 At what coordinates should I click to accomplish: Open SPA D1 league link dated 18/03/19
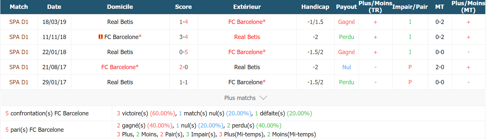click(19, 22)
